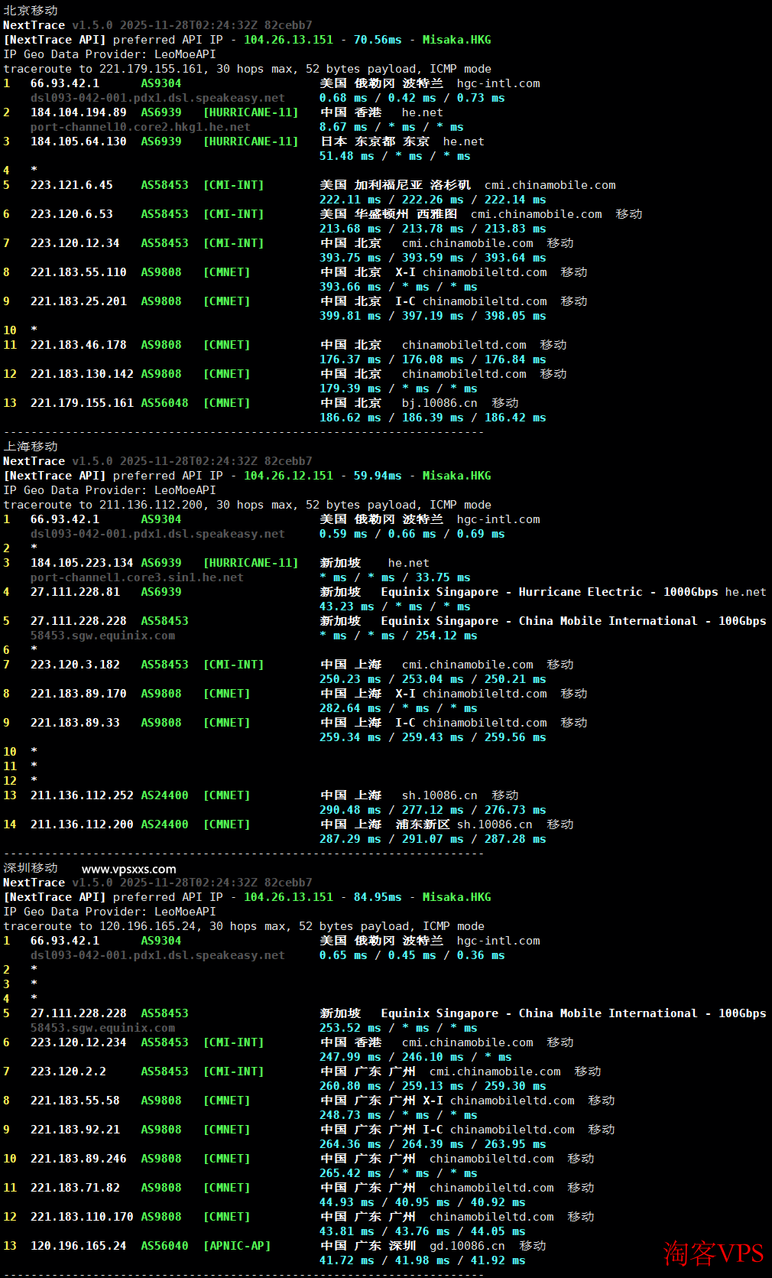
Task: Select the 北京移动 section header
Action: point(31,11)
